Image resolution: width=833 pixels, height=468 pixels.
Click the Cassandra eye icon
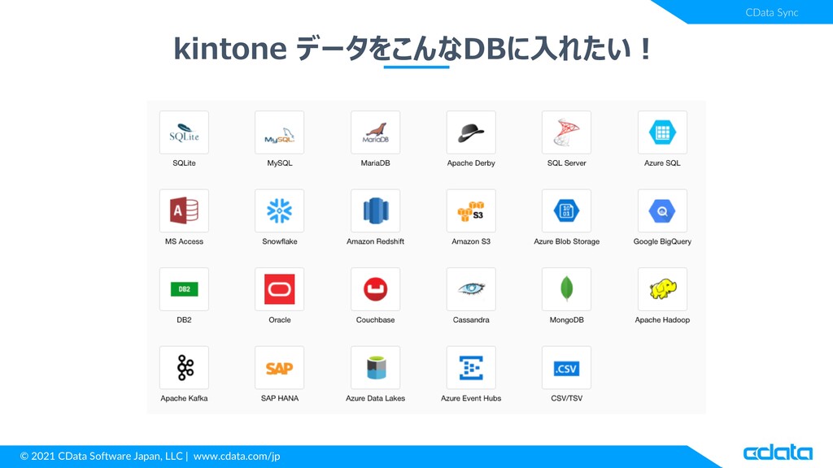pyautogui.click(x=471, y=289)
